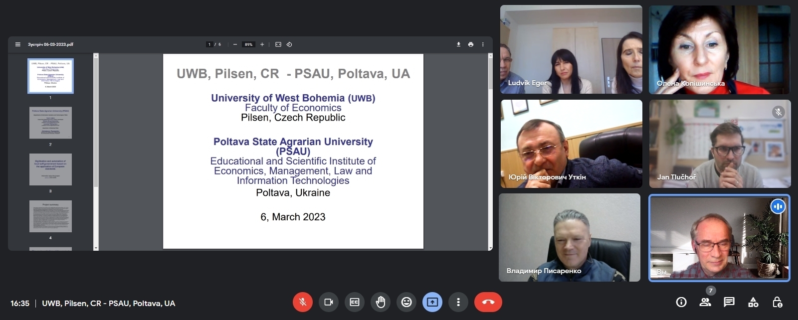
Task: Click the PDF heading UWB, Pilsen, CR - PSAU
Action: pos(293,74)
